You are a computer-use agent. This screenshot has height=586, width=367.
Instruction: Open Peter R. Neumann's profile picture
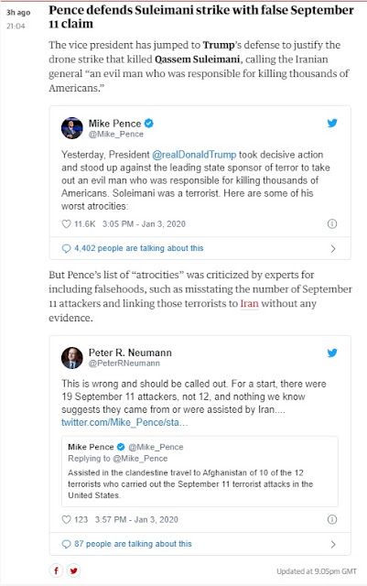[71, 358]
